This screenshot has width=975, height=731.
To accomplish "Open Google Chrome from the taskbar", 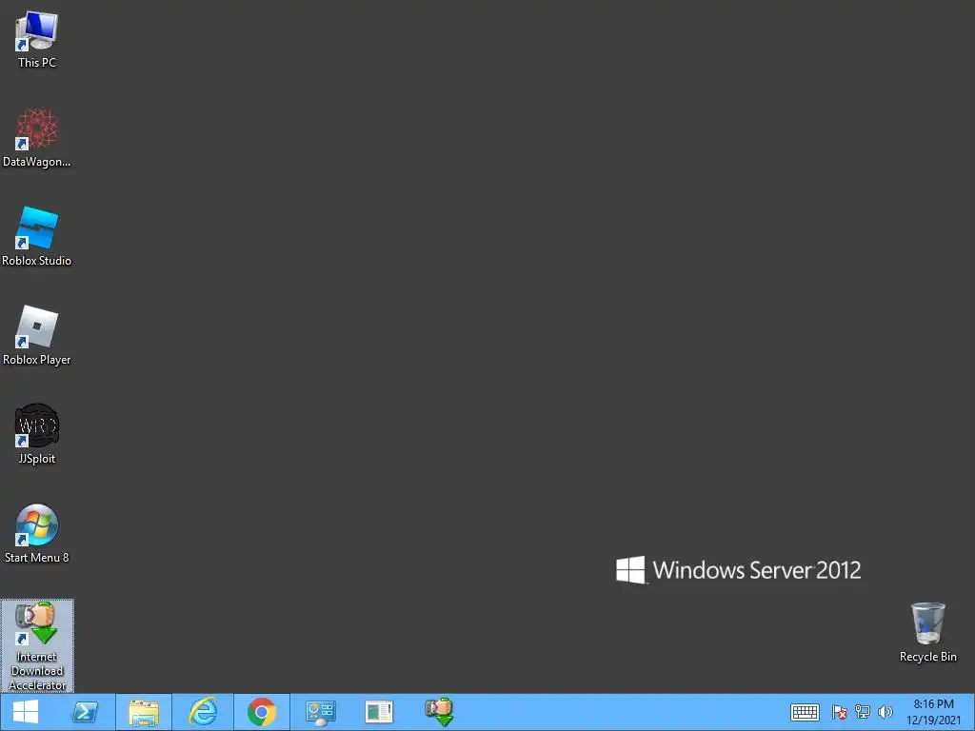I will (262, 712).
